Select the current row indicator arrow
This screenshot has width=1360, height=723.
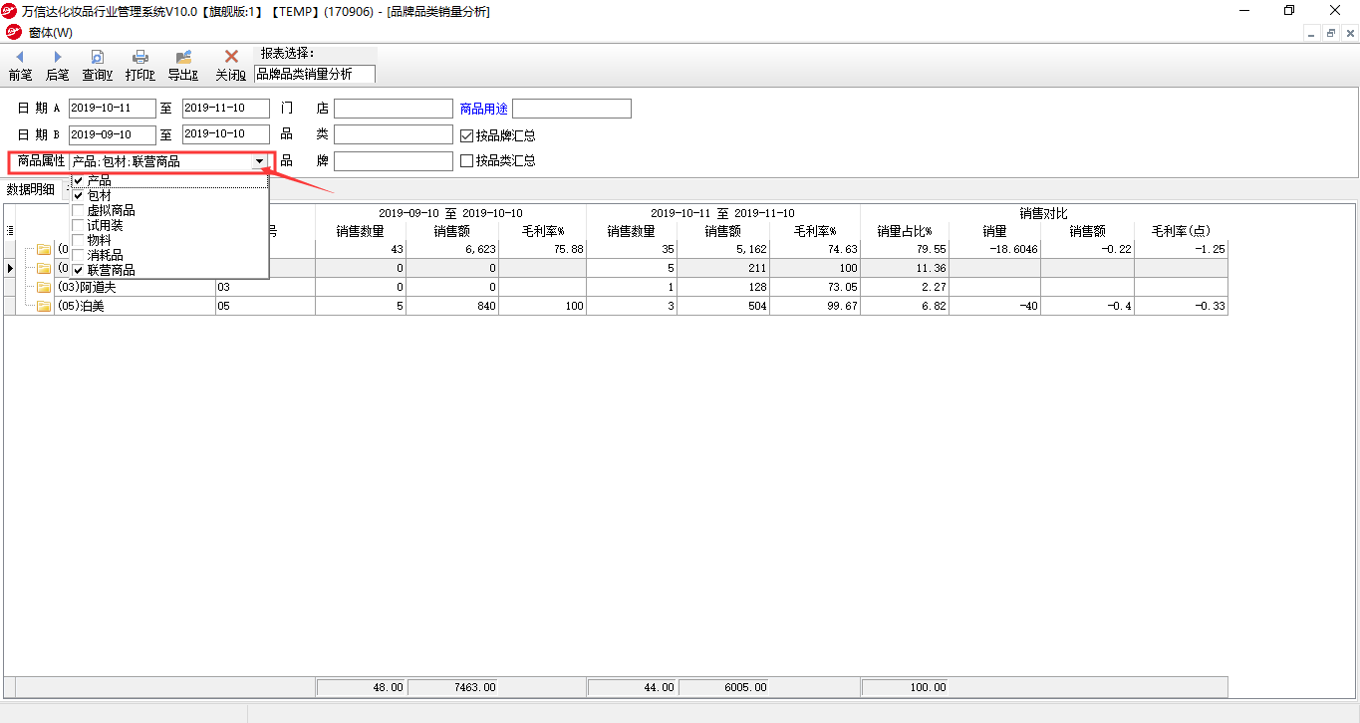tap(10, 269)
